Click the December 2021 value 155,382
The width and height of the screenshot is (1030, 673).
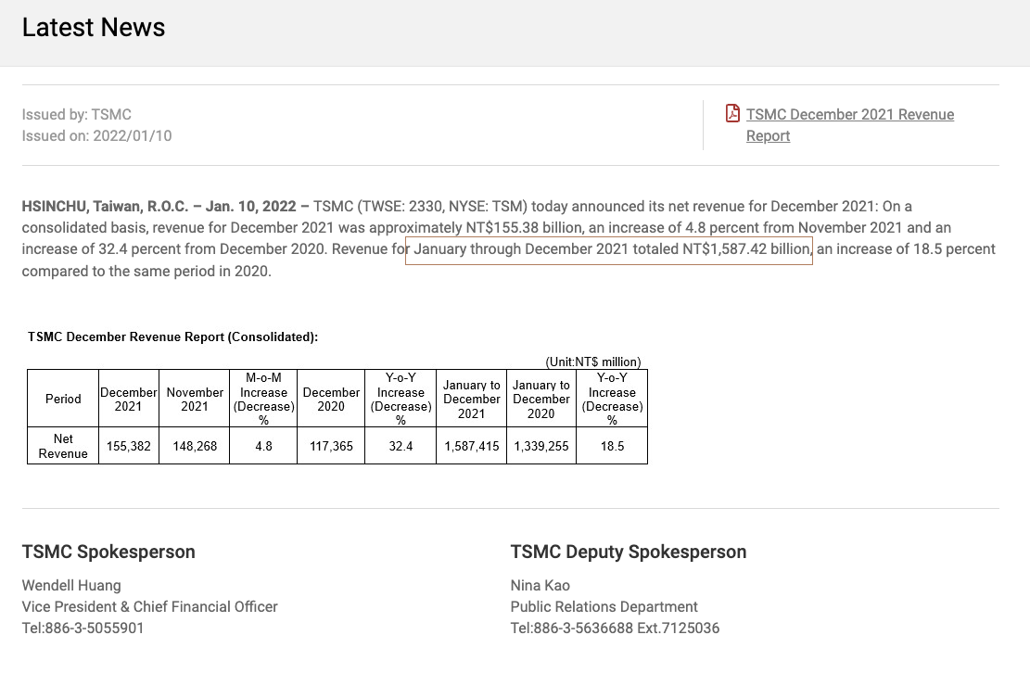point(129,446)
